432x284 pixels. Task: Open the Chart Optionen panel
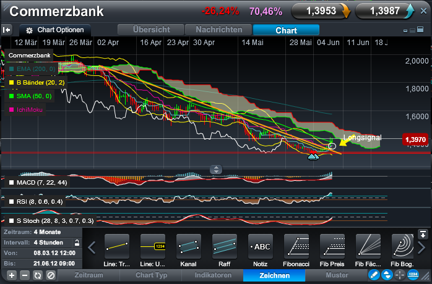[x=55, y=30]
